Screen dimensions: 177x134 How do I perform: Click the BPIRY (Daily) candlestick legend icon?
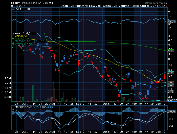13,34
